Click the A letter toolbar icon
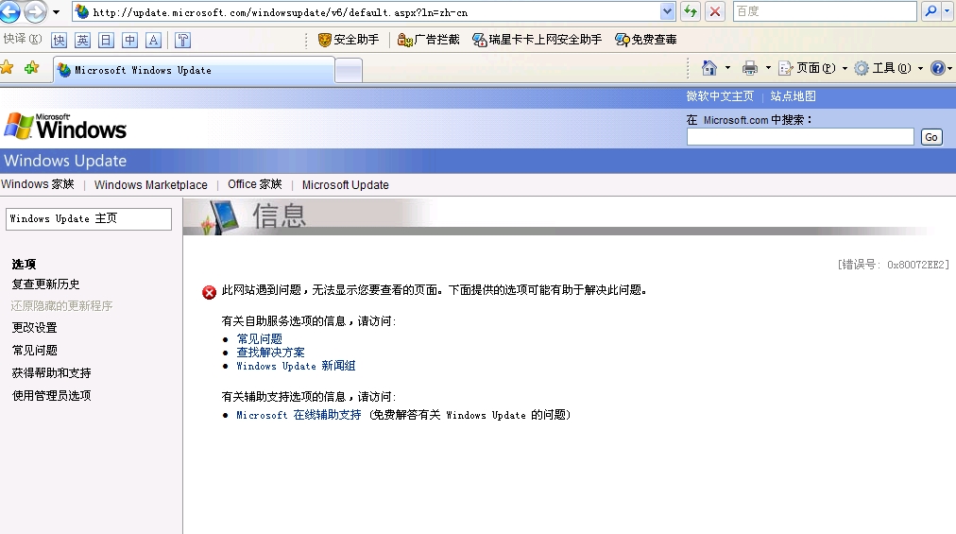Image resolution: width=956 pixels, height=534 pixels. pos(154,41)
